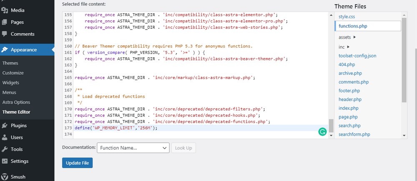Click empty line 174 in editor
417x181 pixels.
coord(201,135)
